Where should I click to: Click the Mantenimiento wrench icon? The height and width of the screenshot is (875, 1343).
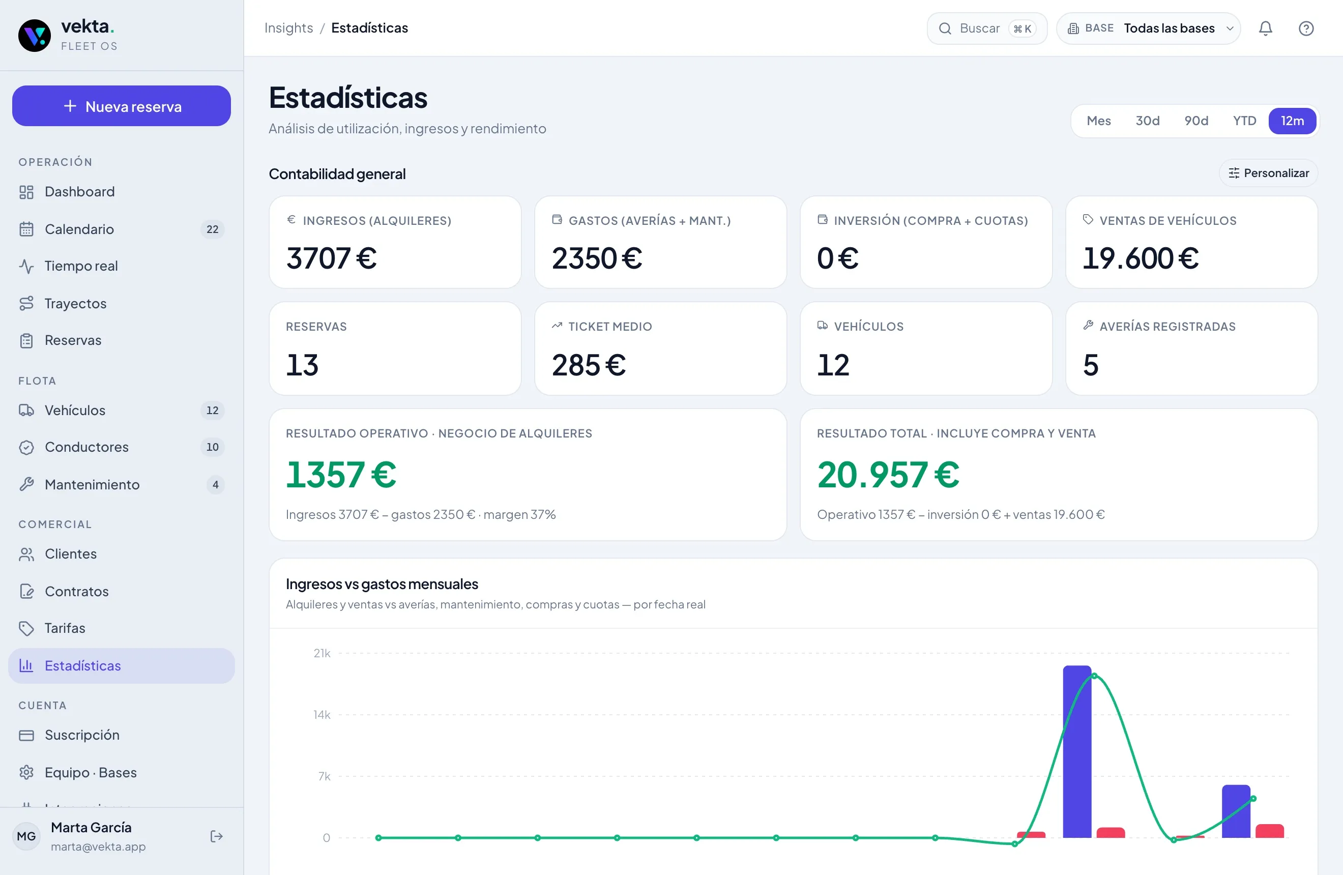click(x=26, y=485)
